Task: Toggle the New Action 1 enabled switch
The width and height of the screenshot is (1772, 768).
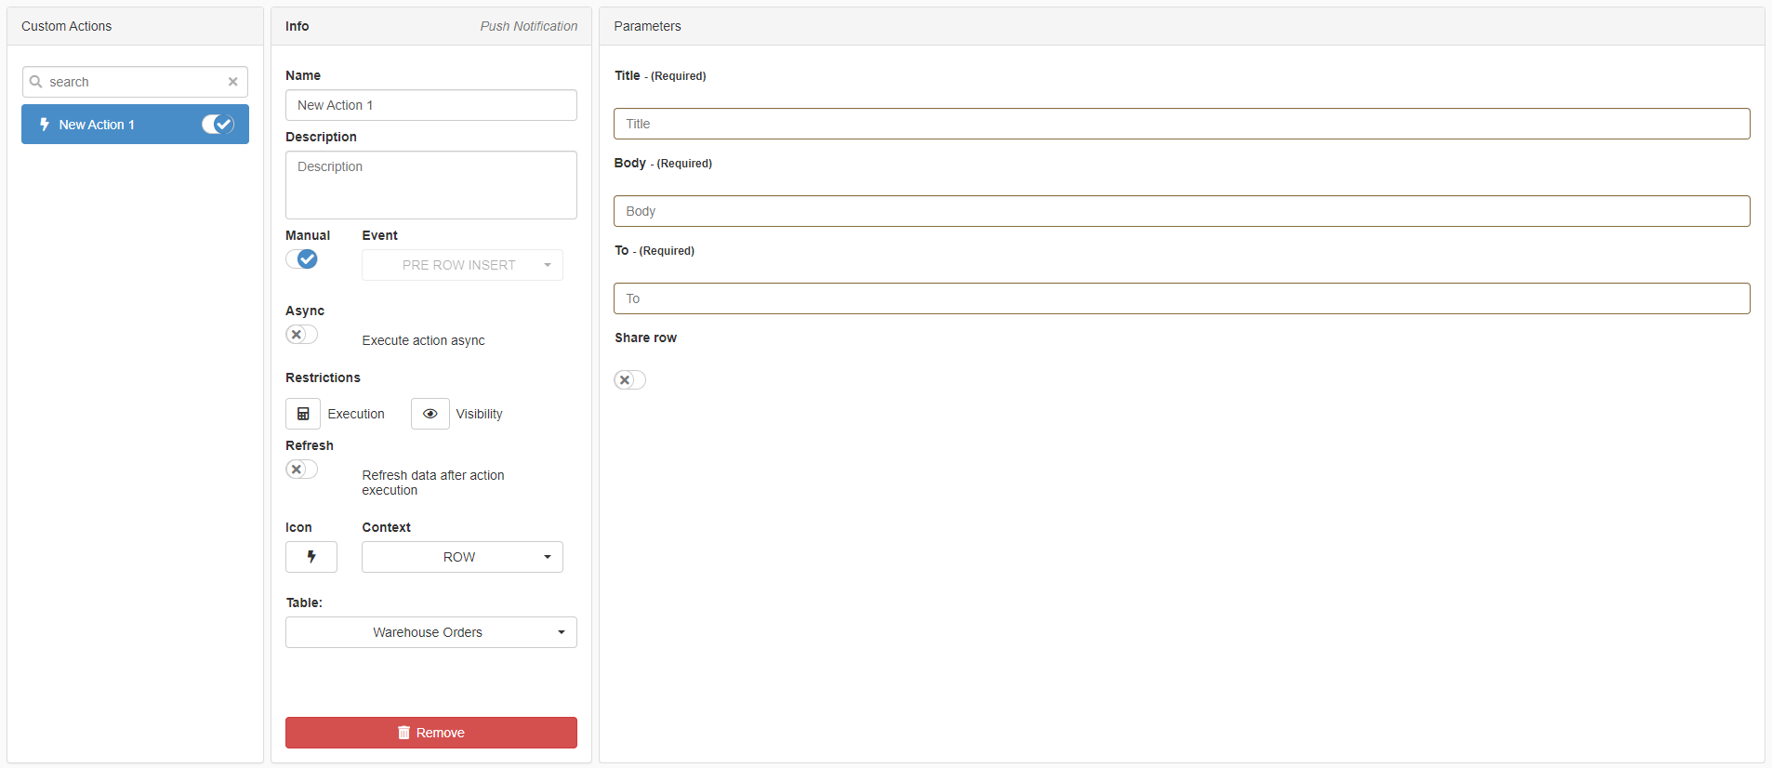Action: (x=218, y=125)
